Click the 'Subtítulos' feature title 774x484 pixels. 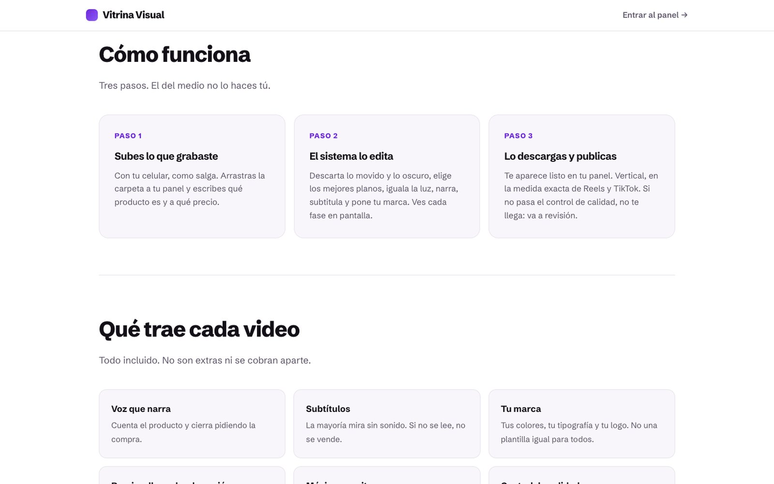328,409
